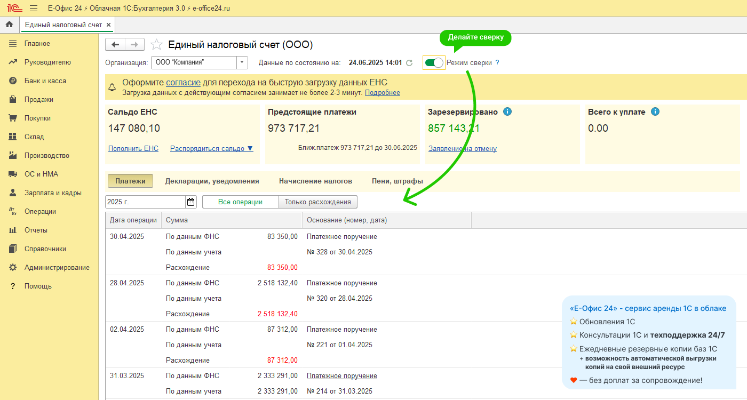
Task: Open Платежное поручение link dated 31.03.2025
Action: pyautogui.click(x=342, y=376)
